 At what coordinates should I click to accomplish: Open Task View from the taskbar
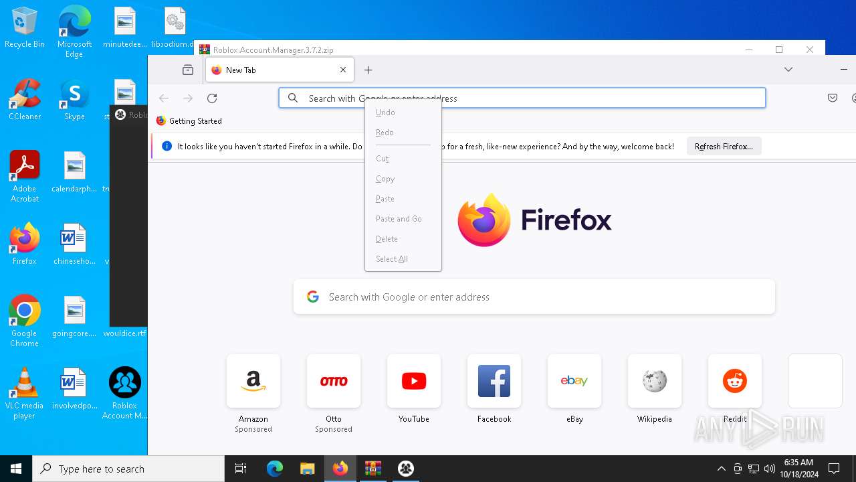(241, 469)
